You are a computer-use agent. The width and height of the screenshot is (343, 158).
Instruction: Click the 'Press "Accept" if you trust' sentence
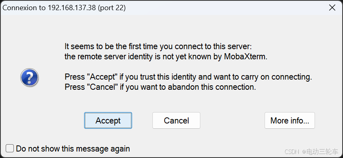(188, 77)
